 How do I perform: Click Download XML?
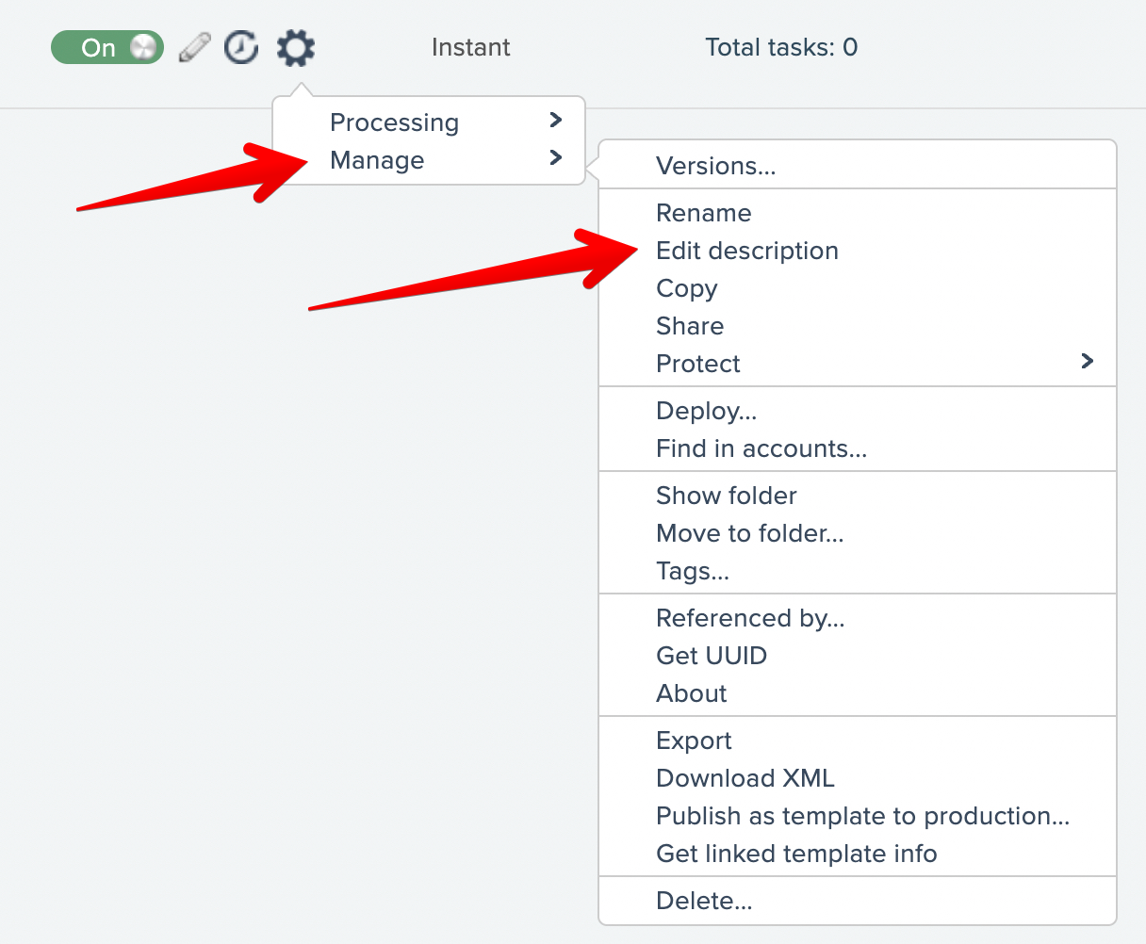coord(745,778)
